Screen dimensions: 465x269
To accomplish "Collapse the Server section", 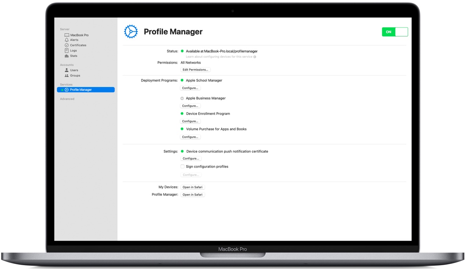I will [64, 29].
